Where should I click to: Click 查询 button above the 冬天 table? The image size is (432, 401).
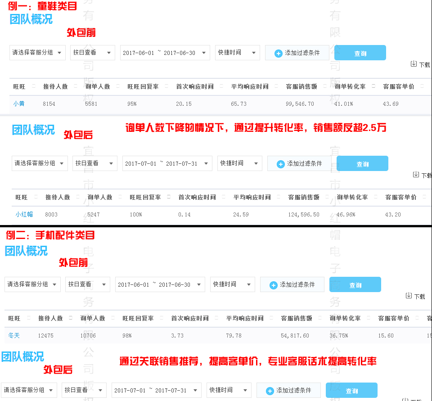point(355,284)
